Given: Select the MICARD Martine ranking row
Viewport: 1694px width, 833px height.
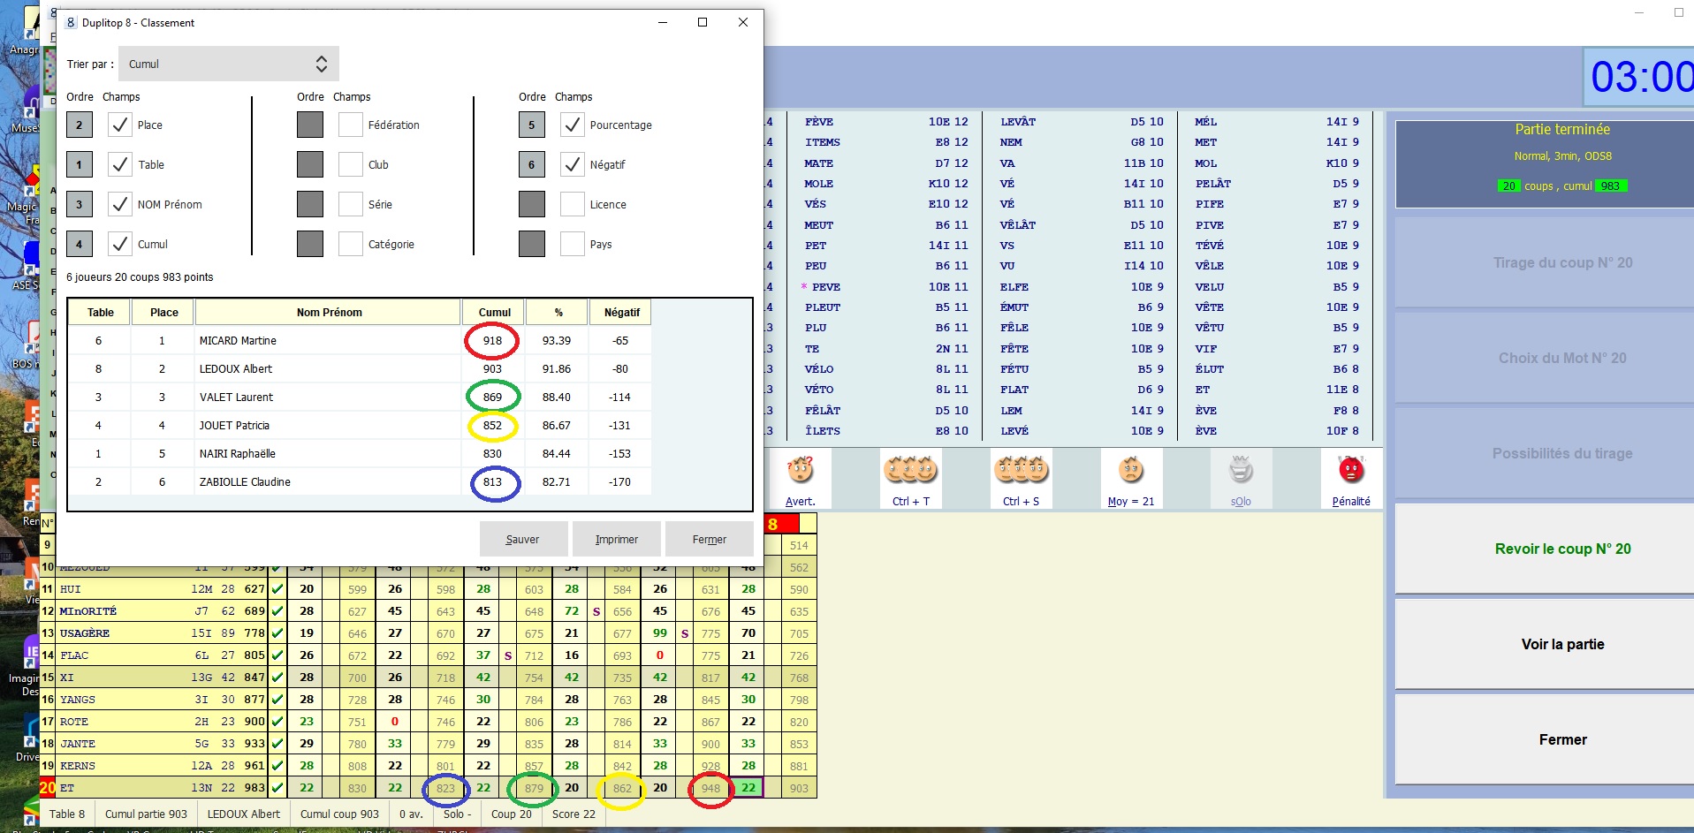Looking at the screenshot, I should 329,341.
